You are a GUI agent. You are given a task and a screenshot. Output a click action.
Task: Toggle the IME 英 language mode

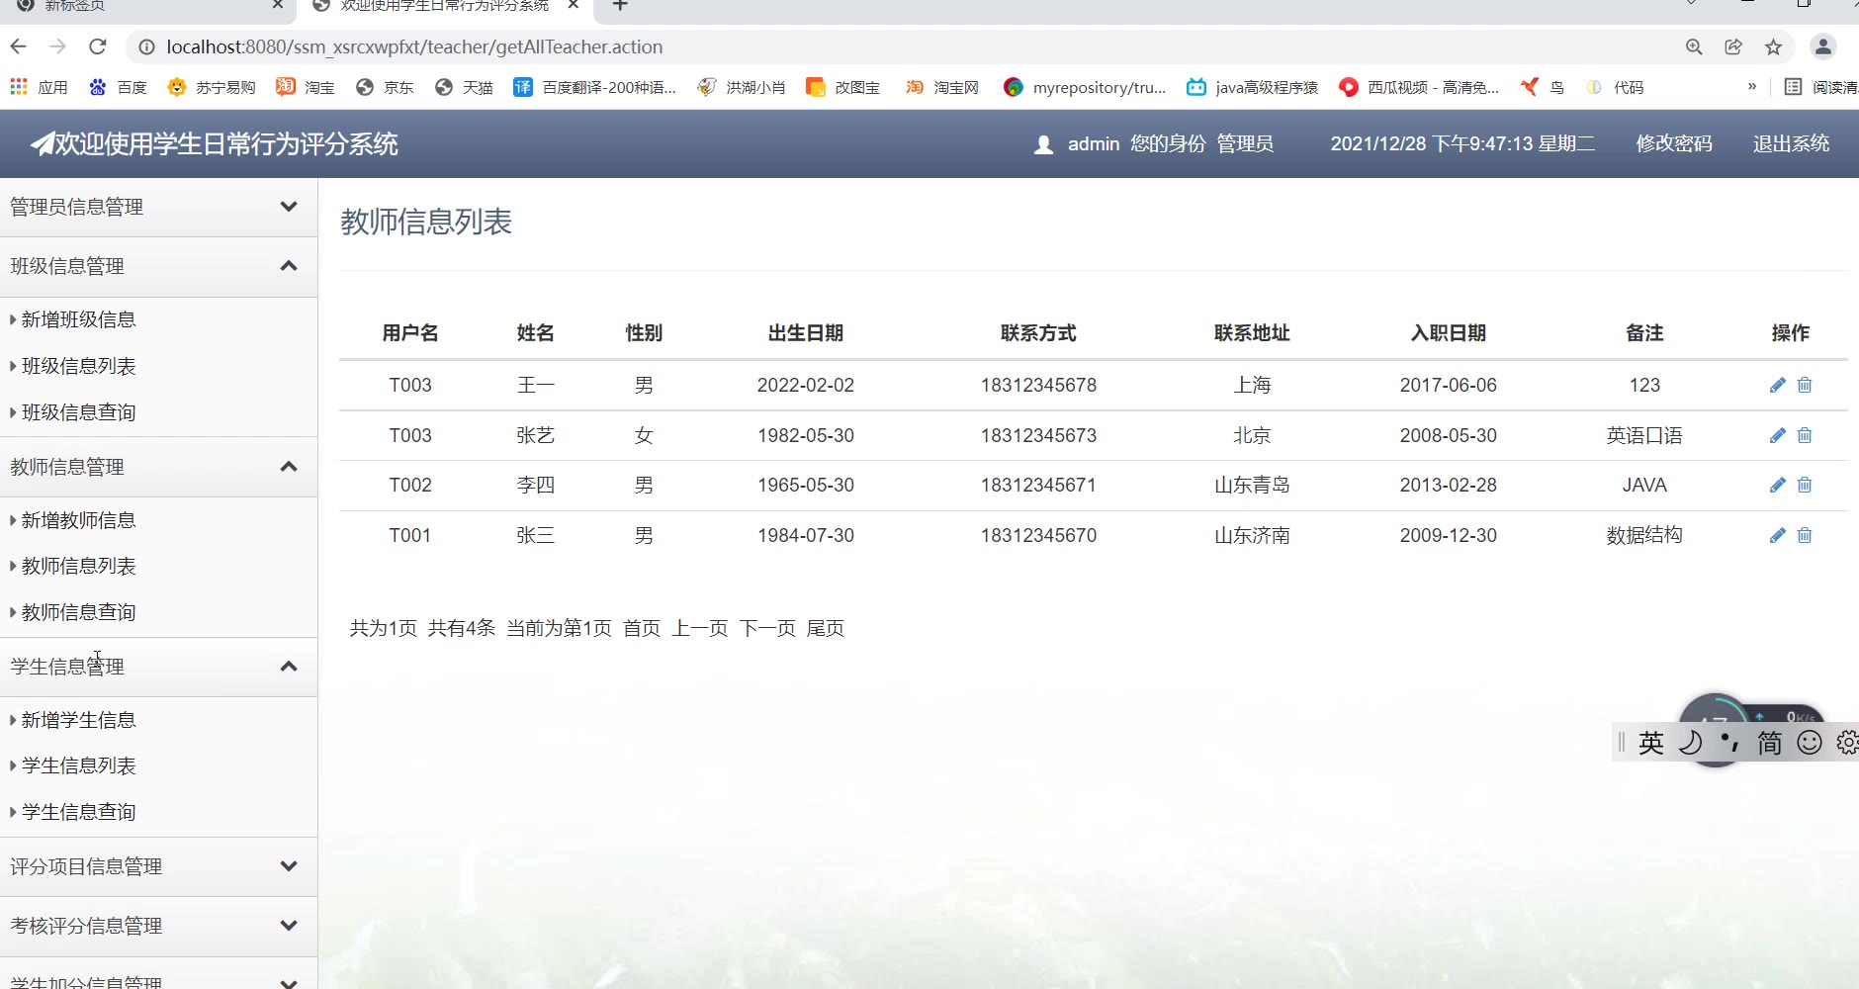pyautogui.click(x=1651, y=743)
